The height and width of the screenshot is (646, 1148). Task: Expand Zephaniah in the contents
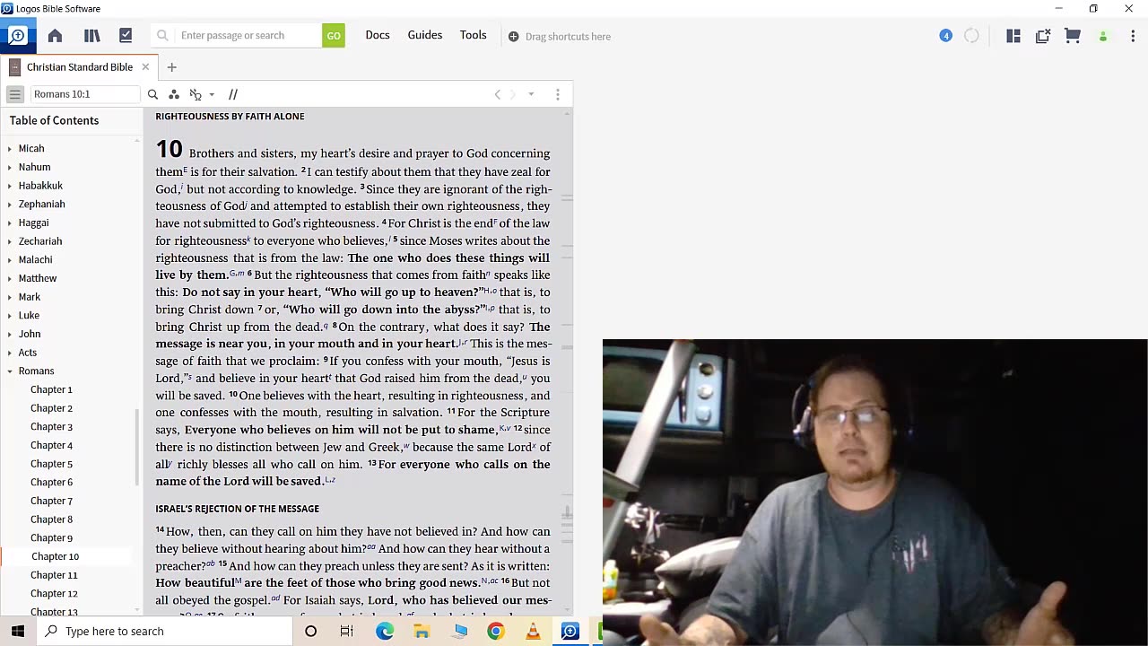pos(10,205)
